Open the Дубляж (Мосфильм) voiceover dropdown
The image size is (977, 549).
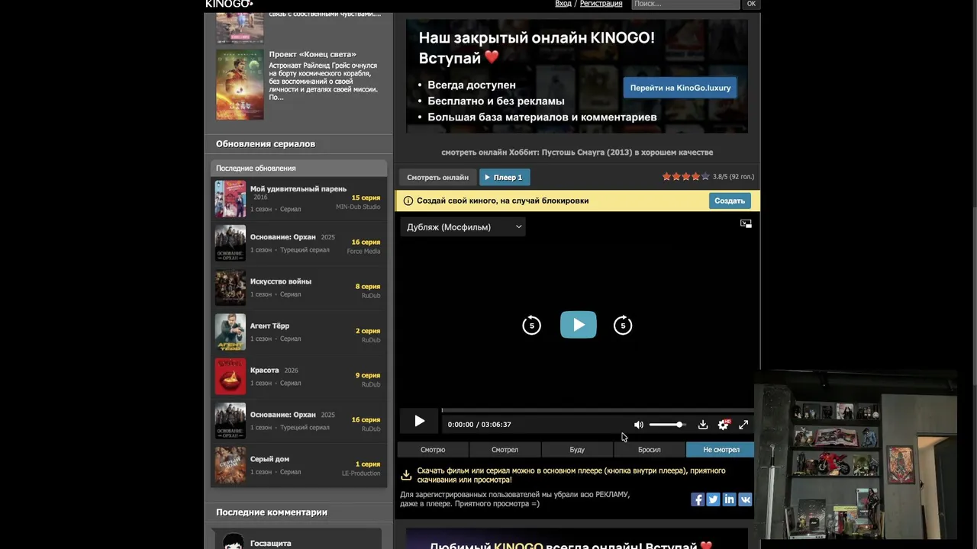tap(463, 226)
